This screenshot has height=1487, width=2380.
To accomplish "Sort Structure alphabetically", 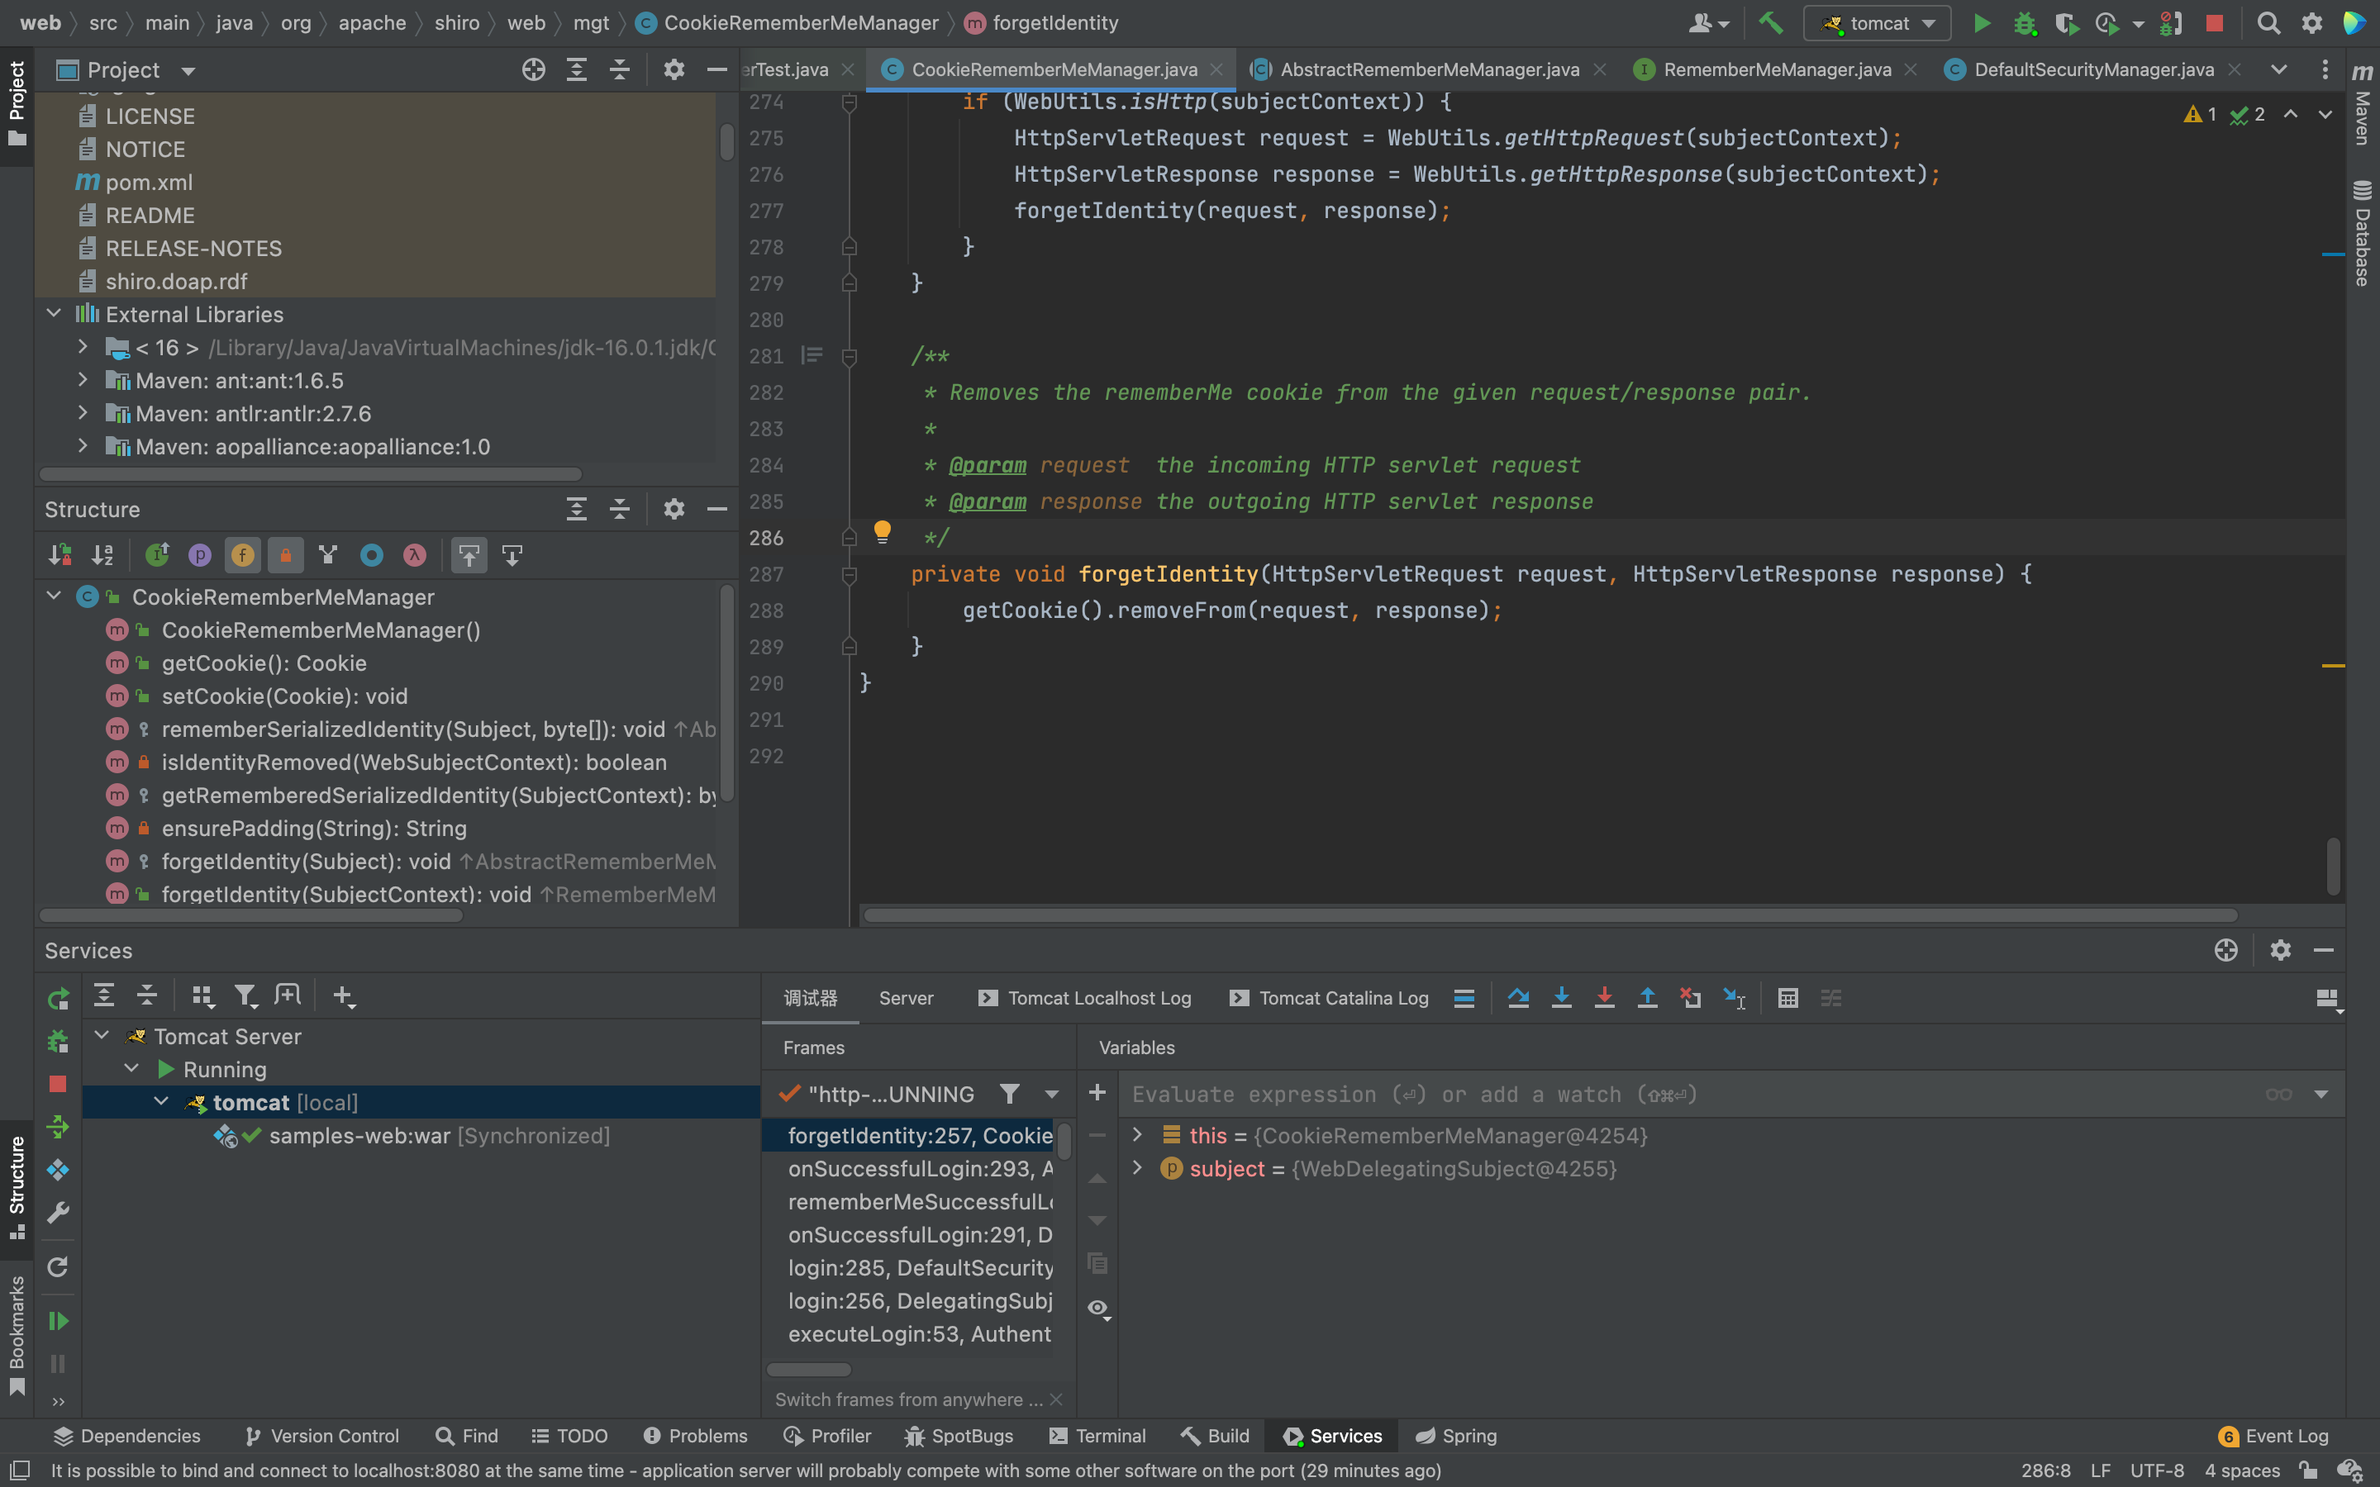I will click(x=102, y=554).
